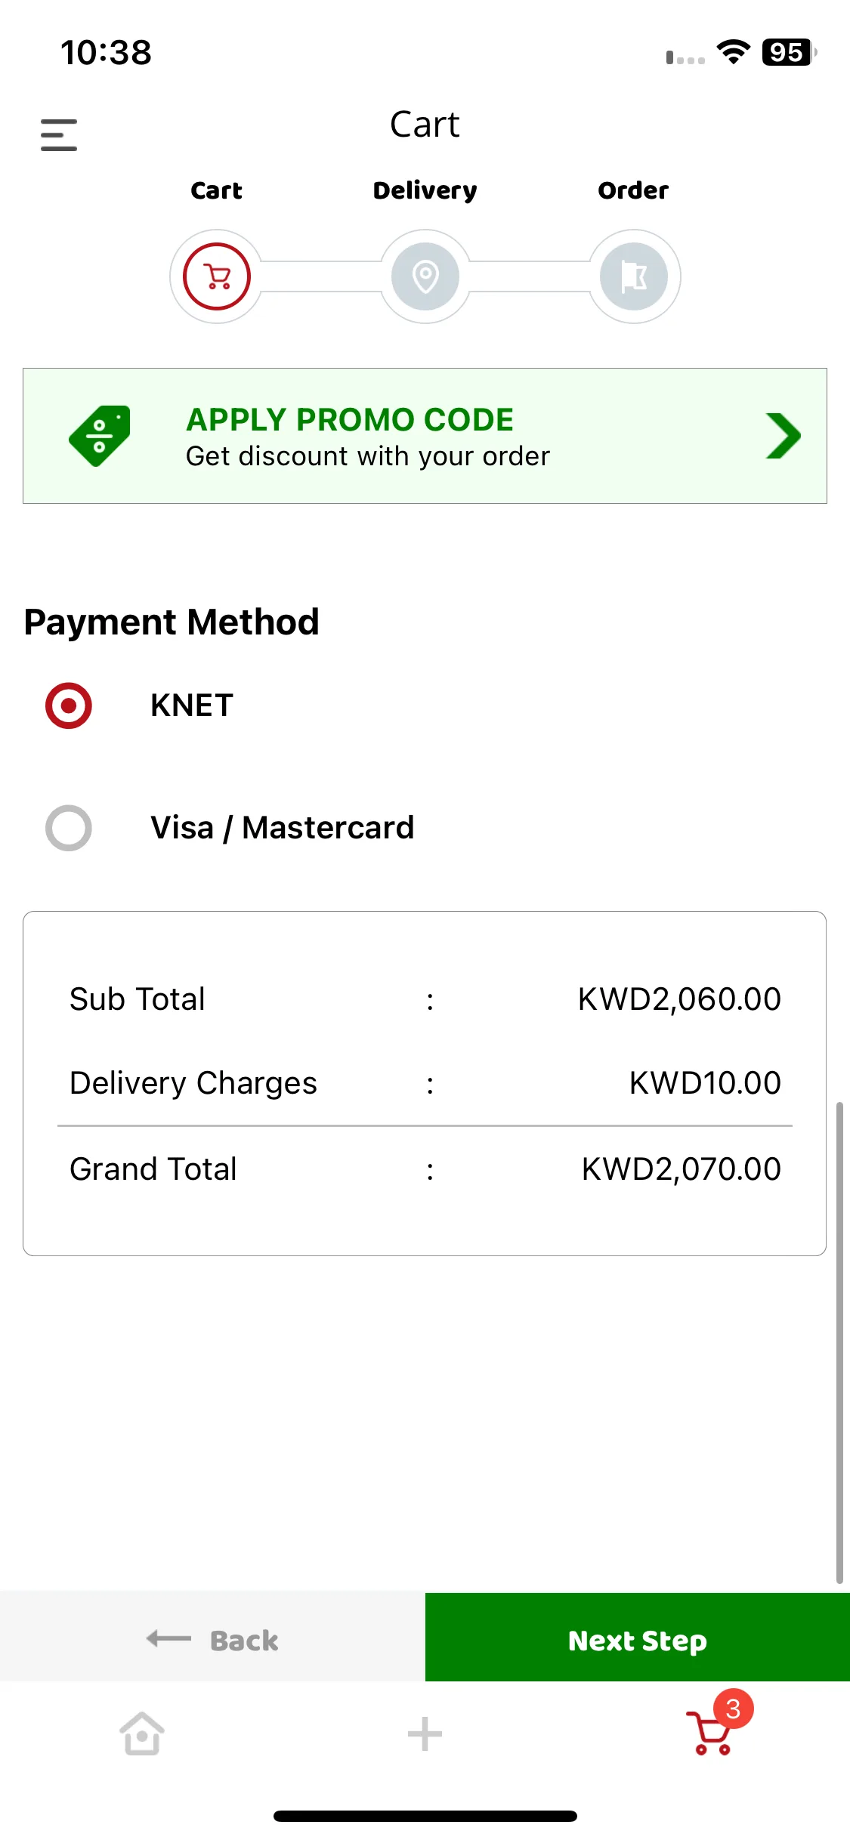Tap the Grand Total amount row
This screenshot has width=850, height=1840.
point(425,1169)
